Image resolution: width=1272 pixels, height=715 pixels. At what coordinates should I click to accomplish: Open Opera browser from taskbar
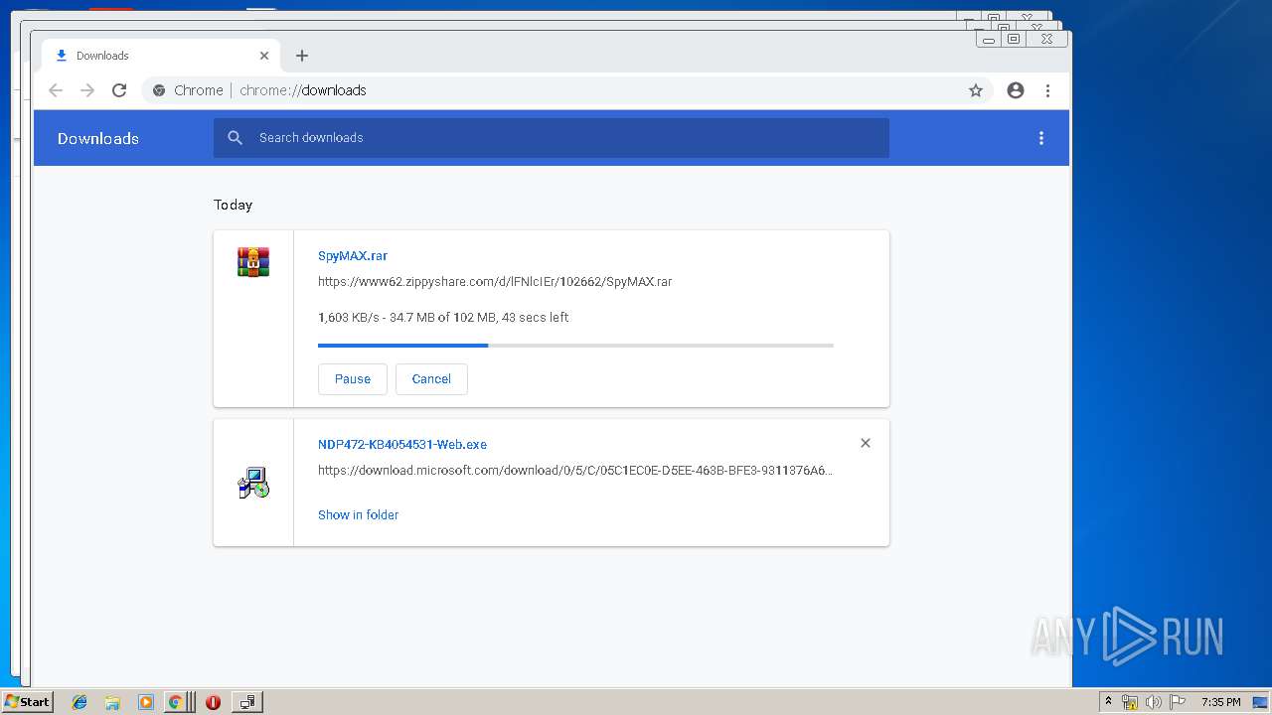pyautogui.click(x=213, y=702)
